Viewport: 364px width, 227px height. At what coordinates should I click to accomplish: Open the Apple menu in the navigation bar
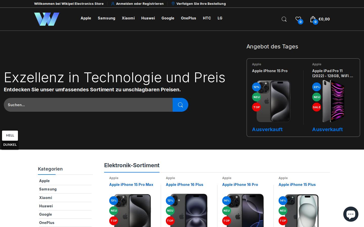[x=86, y=18]
